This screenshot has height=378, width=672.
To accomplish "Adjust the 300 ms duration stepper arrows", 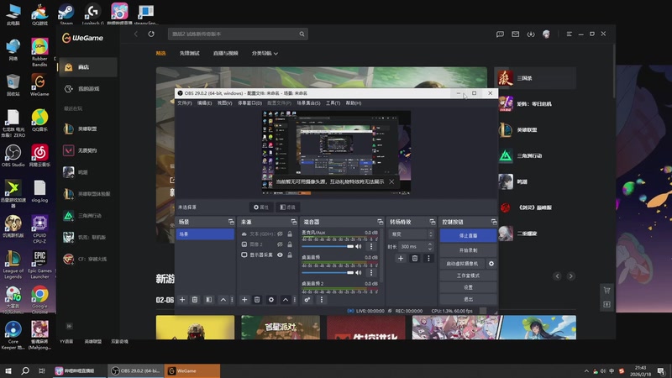I will [430, 246].
